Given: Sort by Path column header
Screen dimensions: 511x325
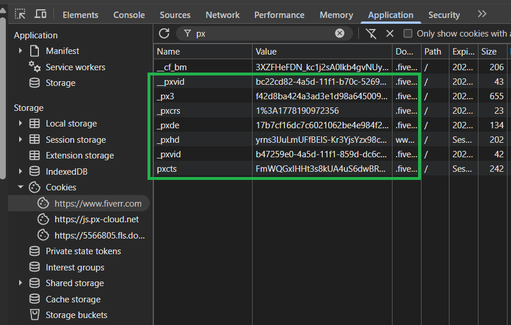Looking at the screenshot, I should (x=435, y=52).
